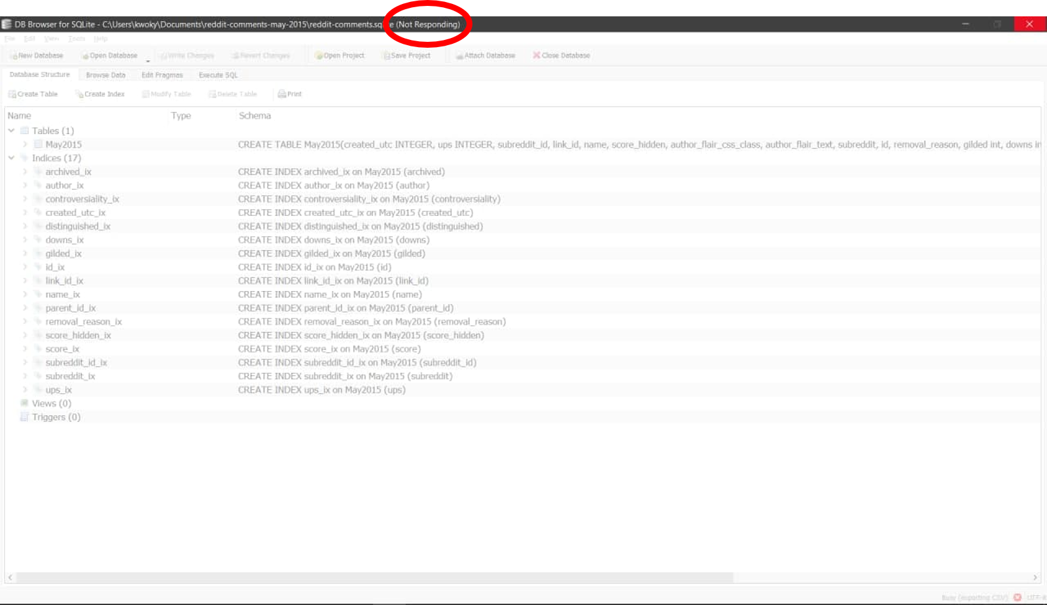This screenshot has width=1047, height=605.
Task: Click the red cancel icon in status bar
Action: pyautogui.click(x=1018, y=597)
